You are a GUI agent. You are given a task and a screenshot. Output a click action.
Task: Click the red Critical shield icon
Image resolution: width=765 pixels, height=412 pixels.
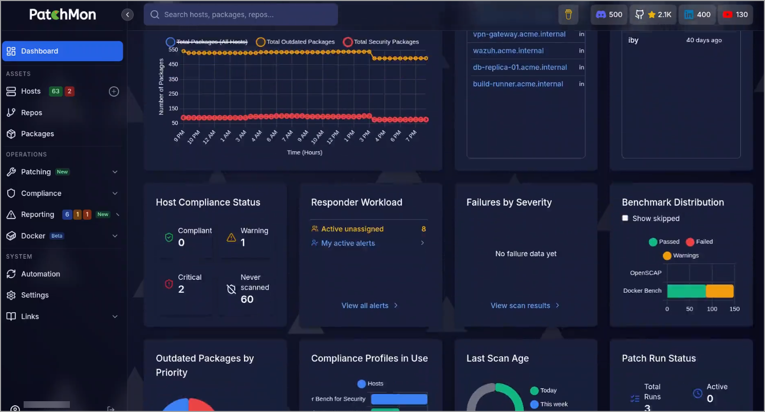click(x=169, y=283)
